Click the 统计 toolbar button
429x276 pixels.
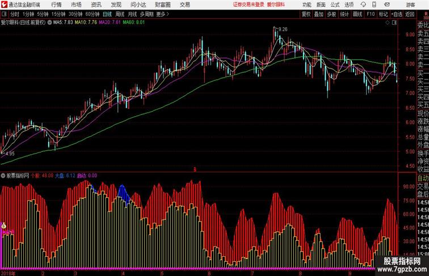[x=344, y=14]
